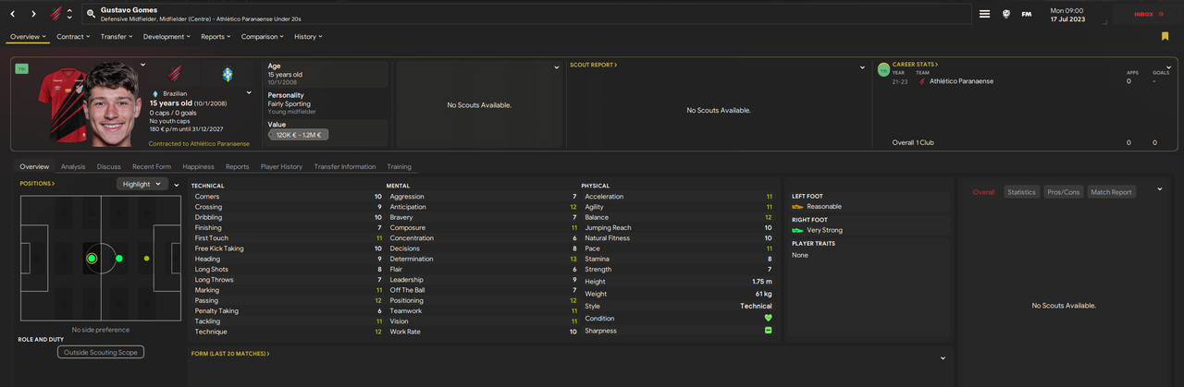Select the defensive midfielder position dot
The height and width of the screenshot is (387, 1184).
(92, 259)
